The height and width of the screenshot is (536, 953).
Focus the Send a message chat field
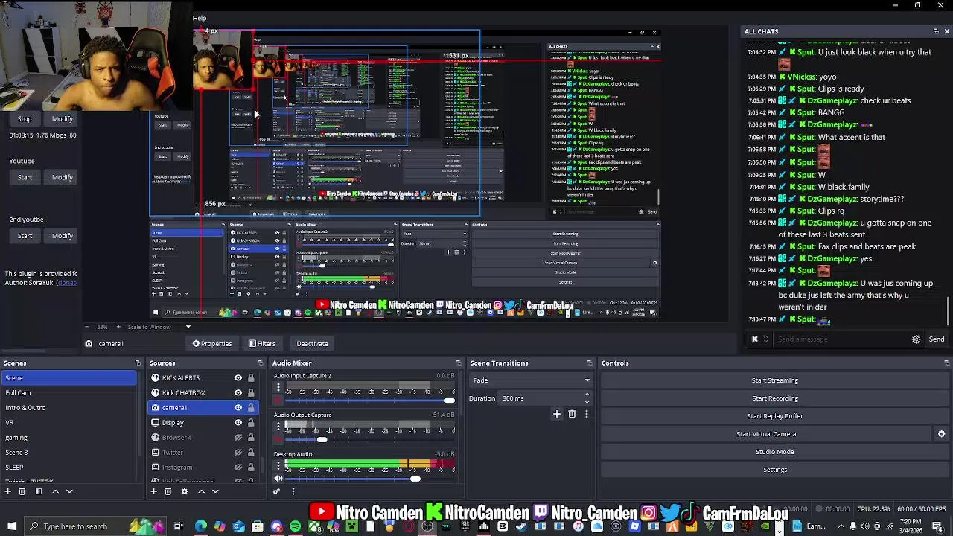(x=840, y=339)
